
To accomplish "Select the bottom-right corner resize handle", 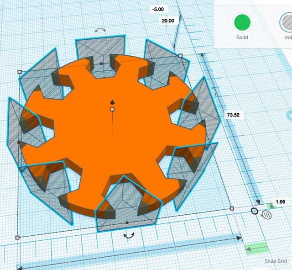I will point(232,208).
